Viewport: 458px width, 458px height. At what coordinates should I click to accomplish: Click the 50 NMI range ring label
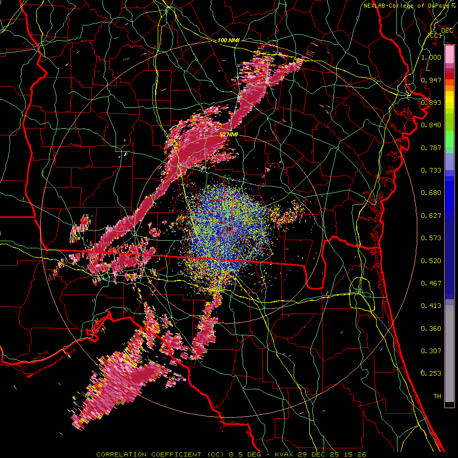click(x=228, y=134)
